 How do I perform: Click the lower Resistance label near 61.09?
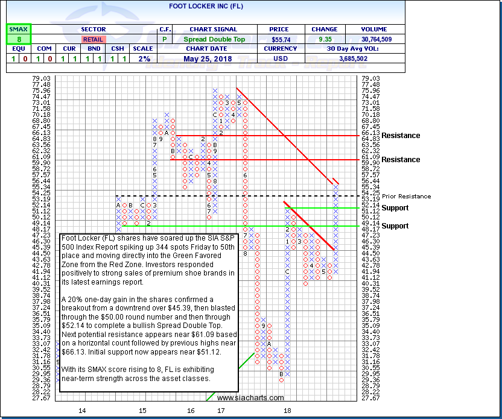401,160
